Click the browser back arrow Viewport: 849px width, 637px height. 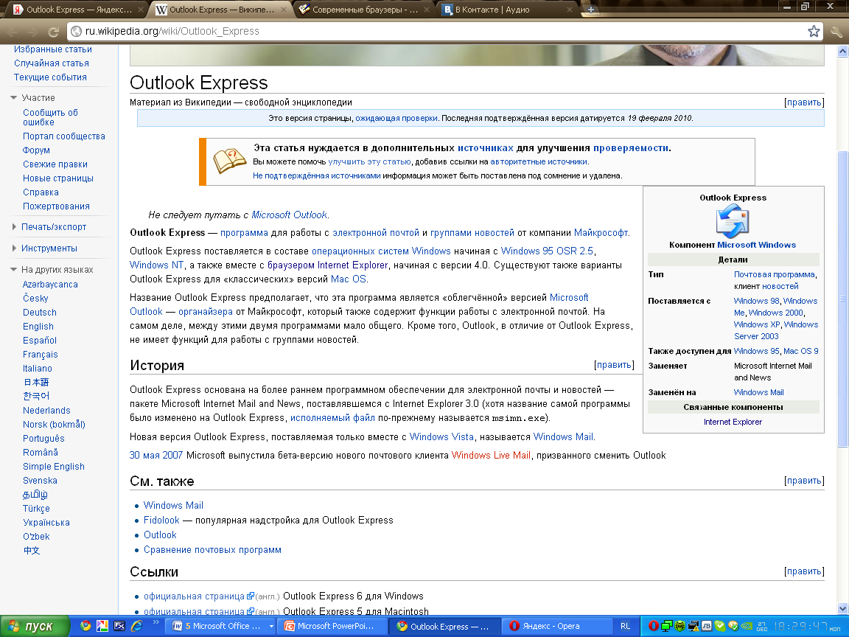13,32
